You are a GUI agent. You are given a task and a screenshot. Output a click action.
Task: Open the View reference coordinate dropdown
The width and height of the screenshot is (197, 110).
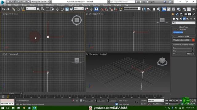click(79, 9)
